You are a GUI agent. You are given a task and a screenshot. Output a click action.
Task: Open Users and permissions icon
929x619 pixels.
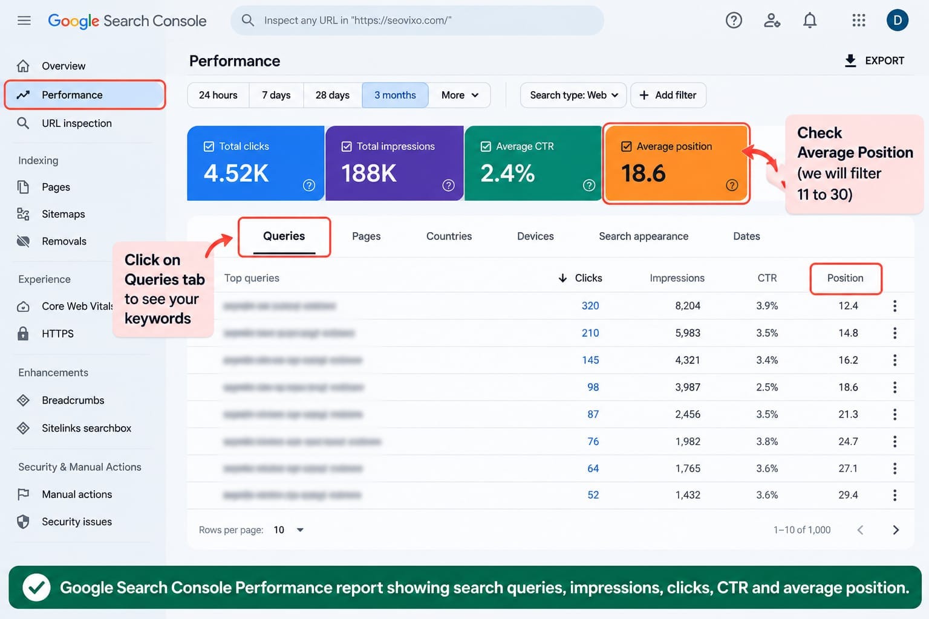(772, 21)
